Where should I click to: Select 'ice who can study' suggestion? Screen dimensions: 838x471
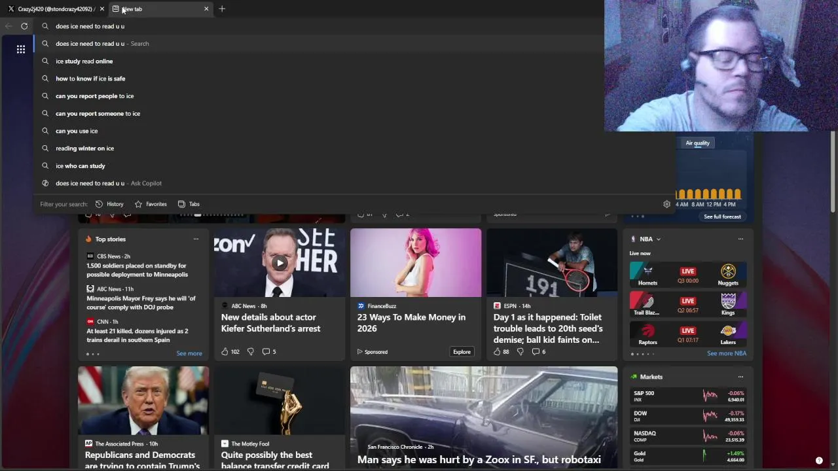(354, 166)
